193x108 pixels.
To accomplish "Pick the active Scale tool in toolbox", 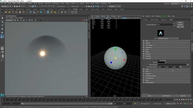I will (2, 36).
